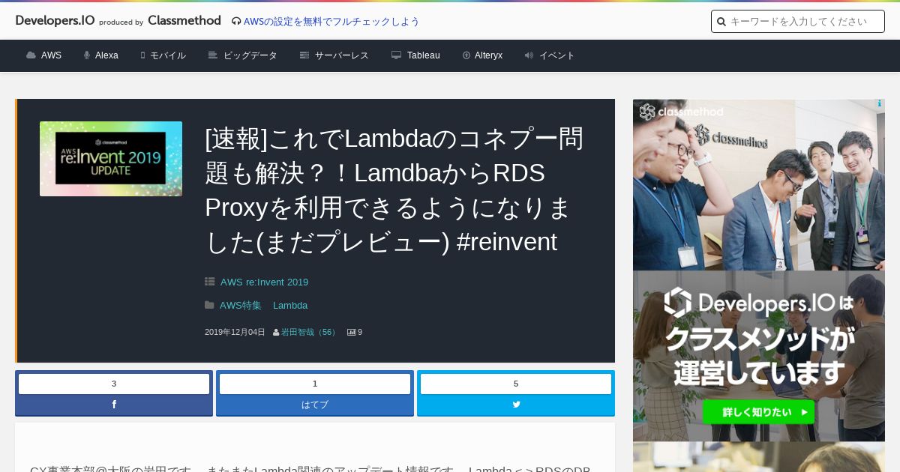
Task: Click the view count chart icon
Action: 351,332
